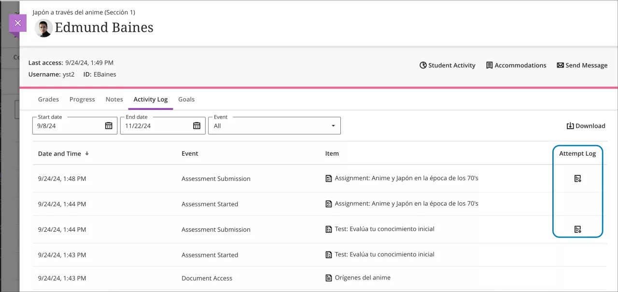The height and width of the screenshot is (292, 618).
Task: Click the Start date input showing 9/8/24
Action: click(63, 126)
